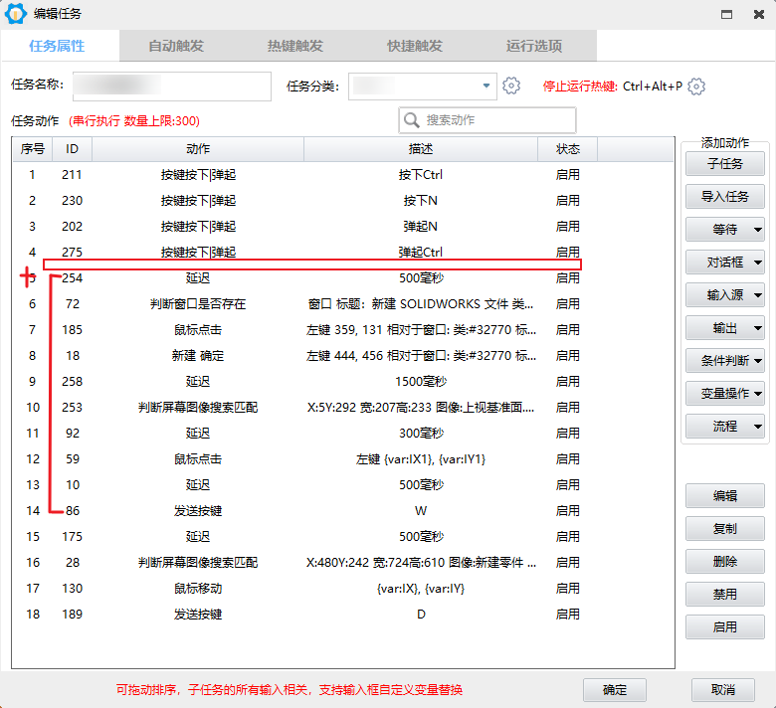Go to the 运行选项 tab
The width and height of the screenshot is (776, 708).
pos(534,46)
